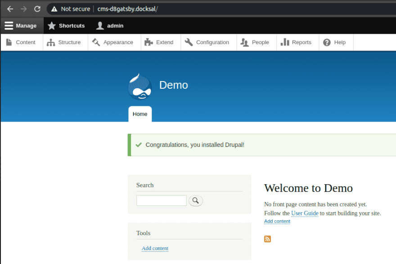The image size is (396, 264).
Task: Open the Content admin page
Action: pos(21,42)
